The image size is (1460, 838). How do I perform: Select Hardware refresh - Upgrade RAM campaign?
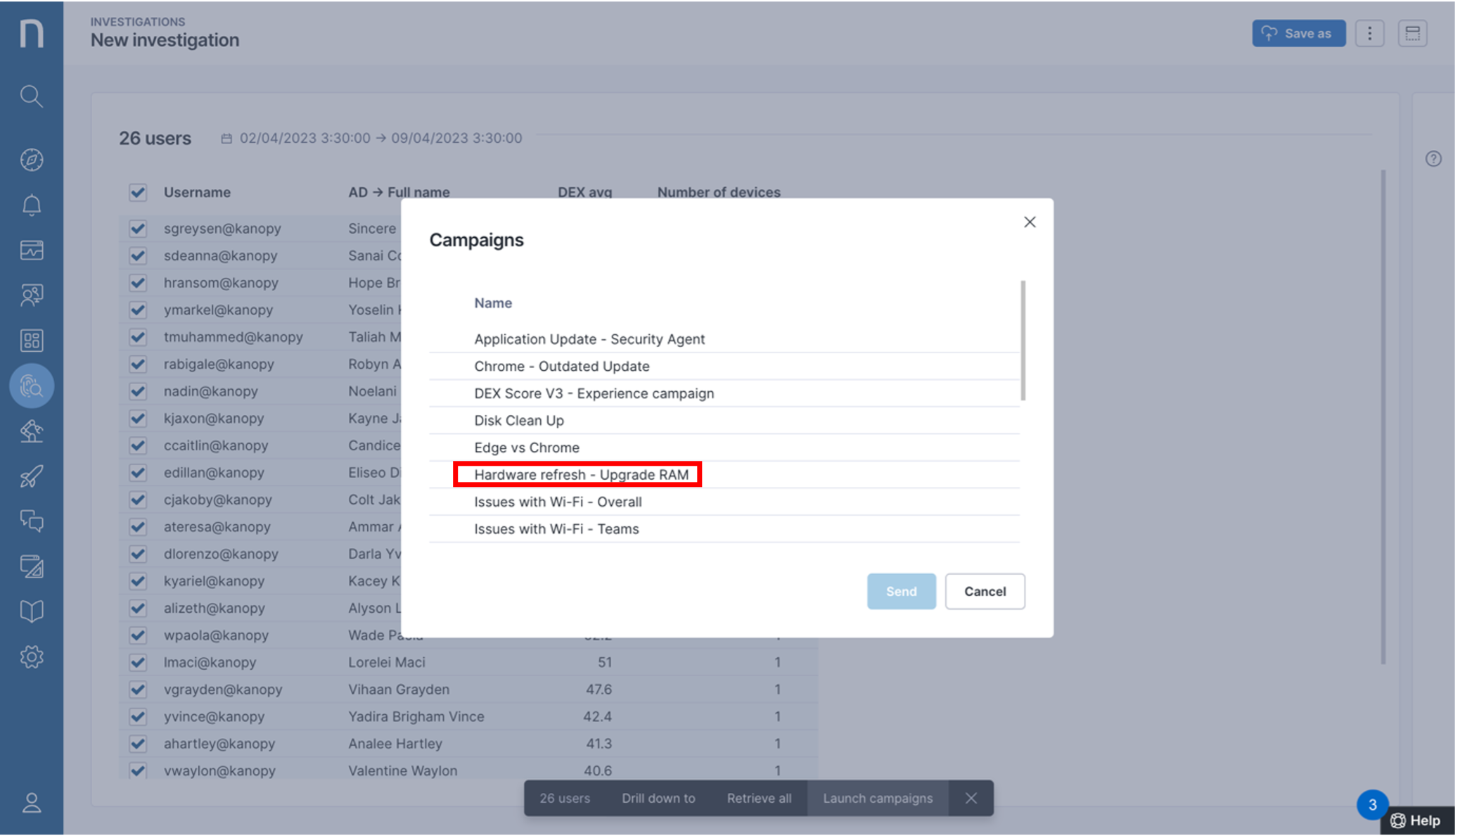581,475
